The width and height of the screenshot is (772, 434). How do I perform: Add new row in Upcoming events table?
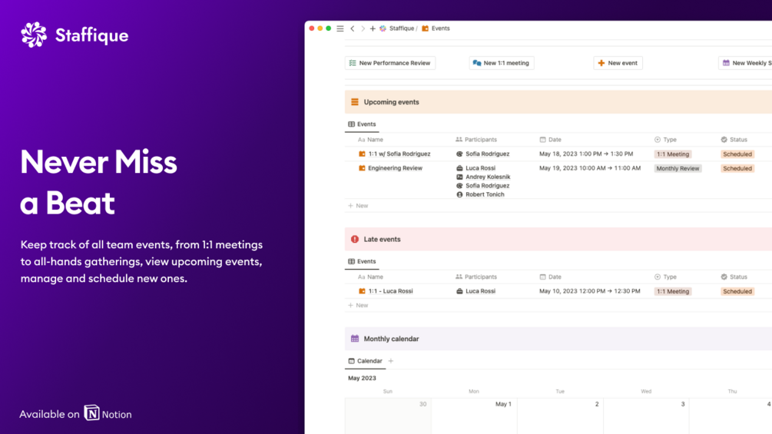[x=359, y=206]
